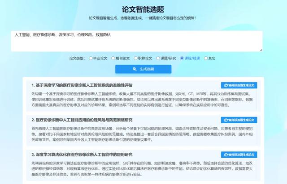Click the keywords text area
Screen dimensions: 287x184
click(137, 41)
